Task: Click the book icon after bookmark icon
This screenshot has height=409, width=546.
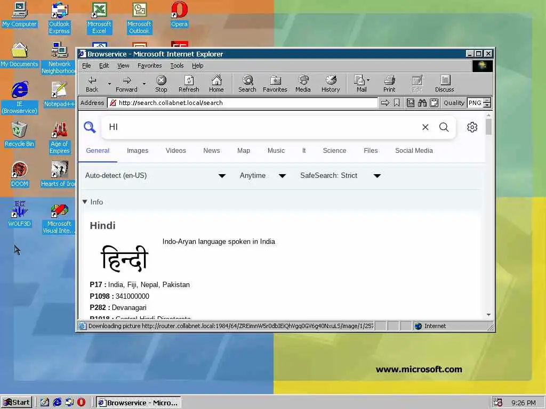Action: 411,103
